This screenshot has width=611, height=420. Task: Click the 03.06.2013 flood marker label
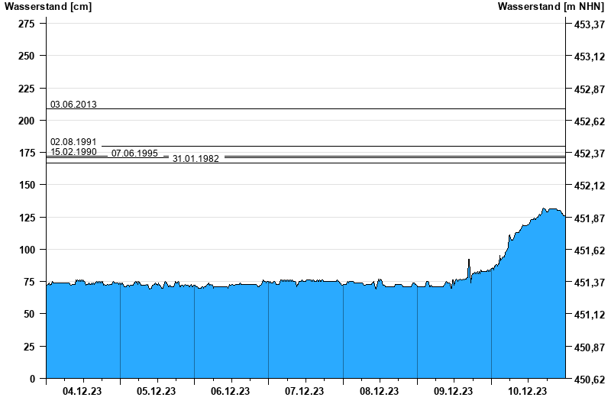tap(73, 104)
